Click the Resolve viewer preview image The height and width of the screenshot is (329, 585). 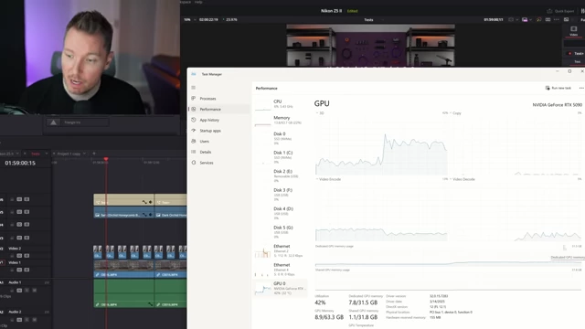pyautogui.click(x=370, y=46)
